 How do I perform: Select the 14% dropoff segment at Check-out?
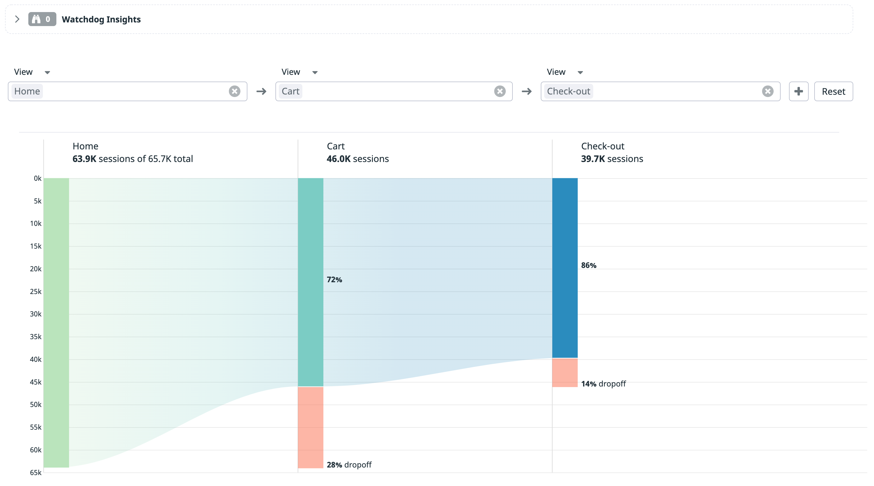coord(565,373)
